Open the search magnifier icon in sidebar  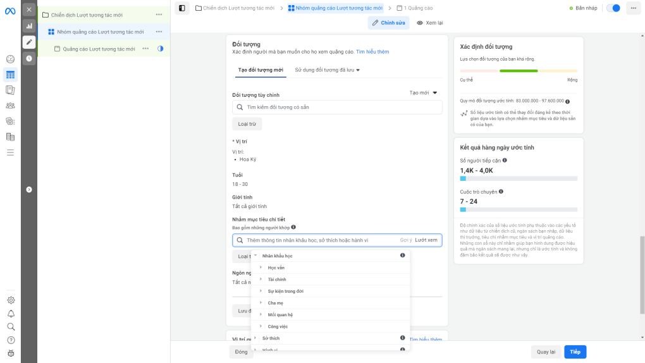11,327
